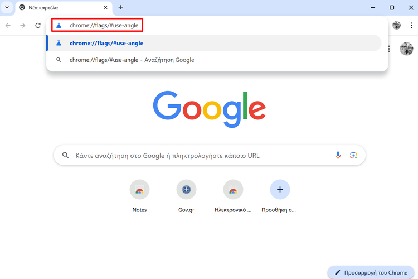
Task: Open the Notes shortcut
Action: tap(139, 196)
